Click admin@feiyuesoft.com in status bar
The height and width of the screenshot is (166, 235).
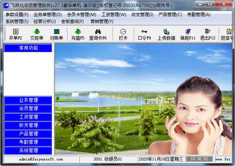click(x=41, y=159)
